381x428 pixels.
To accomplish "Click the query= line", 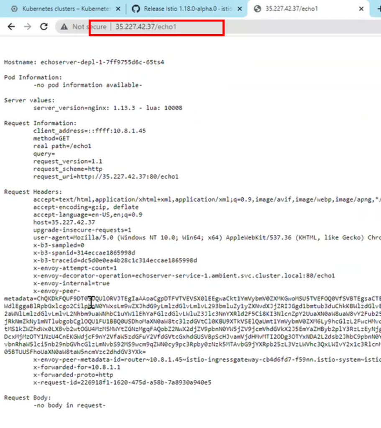I will click(44, 154).
